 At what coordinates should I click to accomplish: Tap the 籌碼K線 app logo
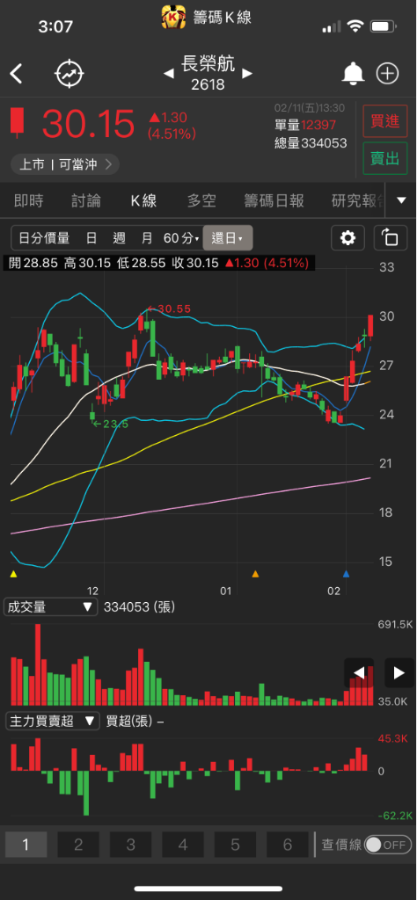173,18
